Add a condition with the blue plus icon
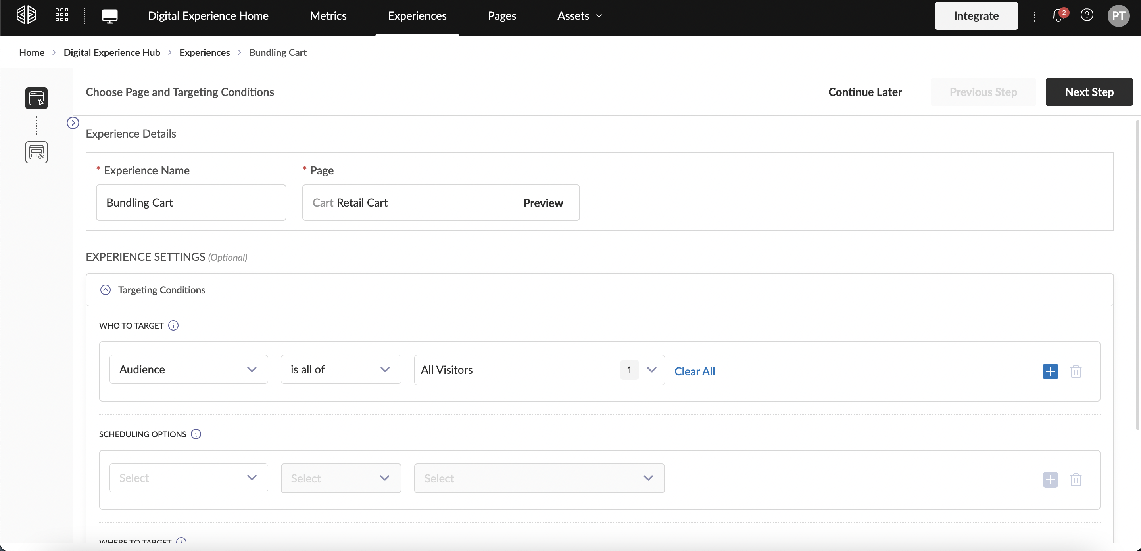1141x551 pixels. (1050, 371)
